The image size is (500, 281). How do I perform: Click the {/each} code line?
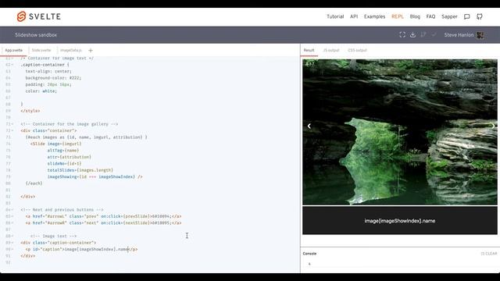pos(34,183)
